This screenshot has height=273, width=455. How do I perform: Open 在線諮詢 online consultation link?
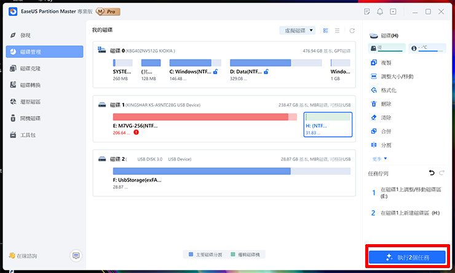pyautogui.click(x=23, y=256)
